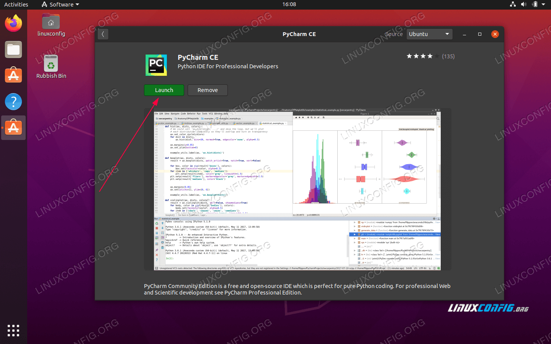Select the running Software app in dock
The height and width of the screenshot is (344, 551).
(13, 128)
